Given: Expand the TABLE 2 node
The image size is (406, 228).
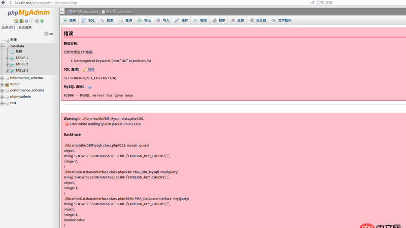Looking at the screenshot, I should (x=7, y=65).
